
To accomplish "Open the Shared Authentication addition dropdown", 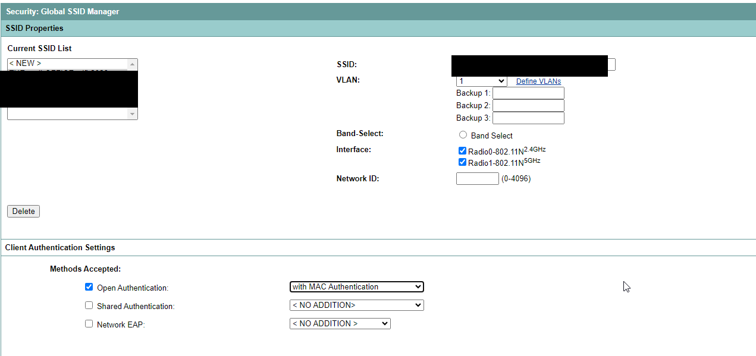I will pos(356,305).
